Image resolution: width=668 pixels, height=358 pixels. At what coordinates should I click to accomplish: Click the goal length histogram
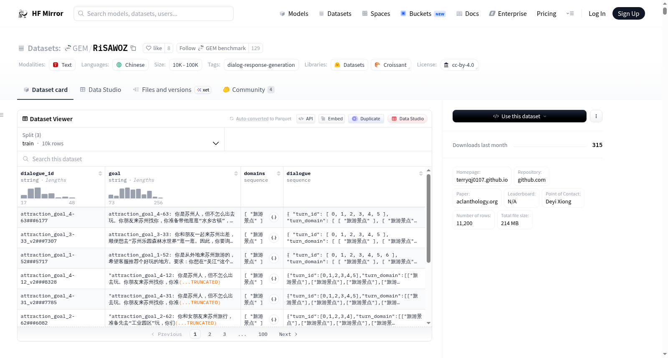click(x=136, y=193)
